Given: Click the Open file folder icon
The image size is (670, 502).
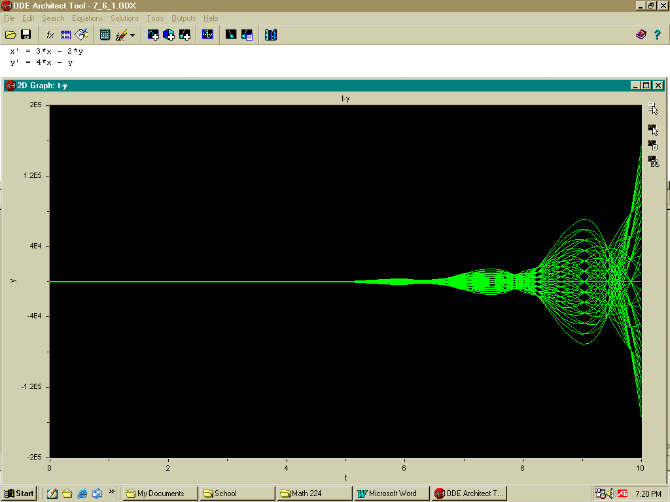Looking at the screenshot, I should pos(10,35).
